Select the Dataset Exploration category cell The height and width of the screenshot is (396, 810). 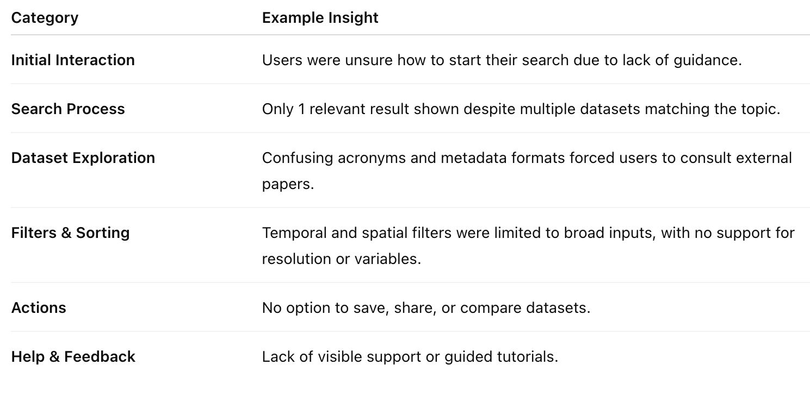pos(83,158)
